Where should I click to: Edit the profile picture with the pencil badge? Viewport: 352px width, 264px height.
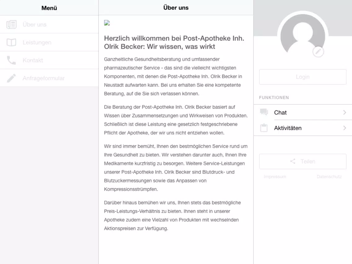318,52
